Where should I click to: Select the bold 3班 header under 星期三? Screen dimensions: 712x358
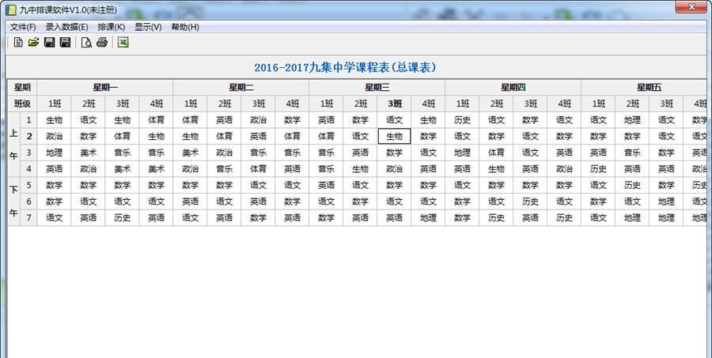click(x=394, y=104)
